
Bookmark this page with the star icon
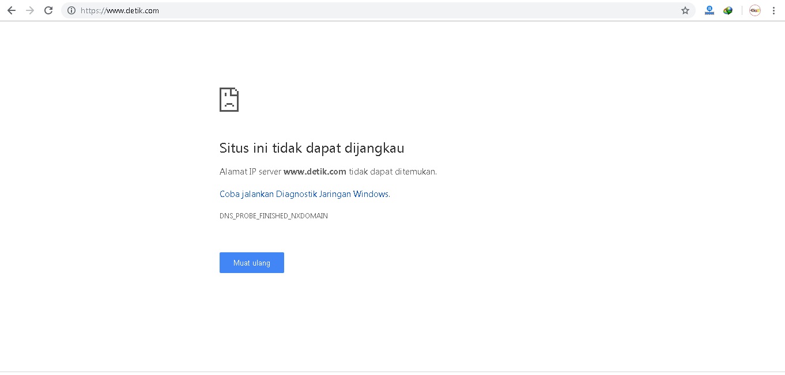pos(685,10)
